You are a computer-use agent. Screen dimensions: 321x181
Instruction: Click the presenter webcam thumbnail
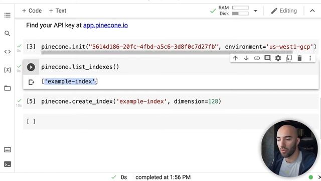[x=289, y=149]
